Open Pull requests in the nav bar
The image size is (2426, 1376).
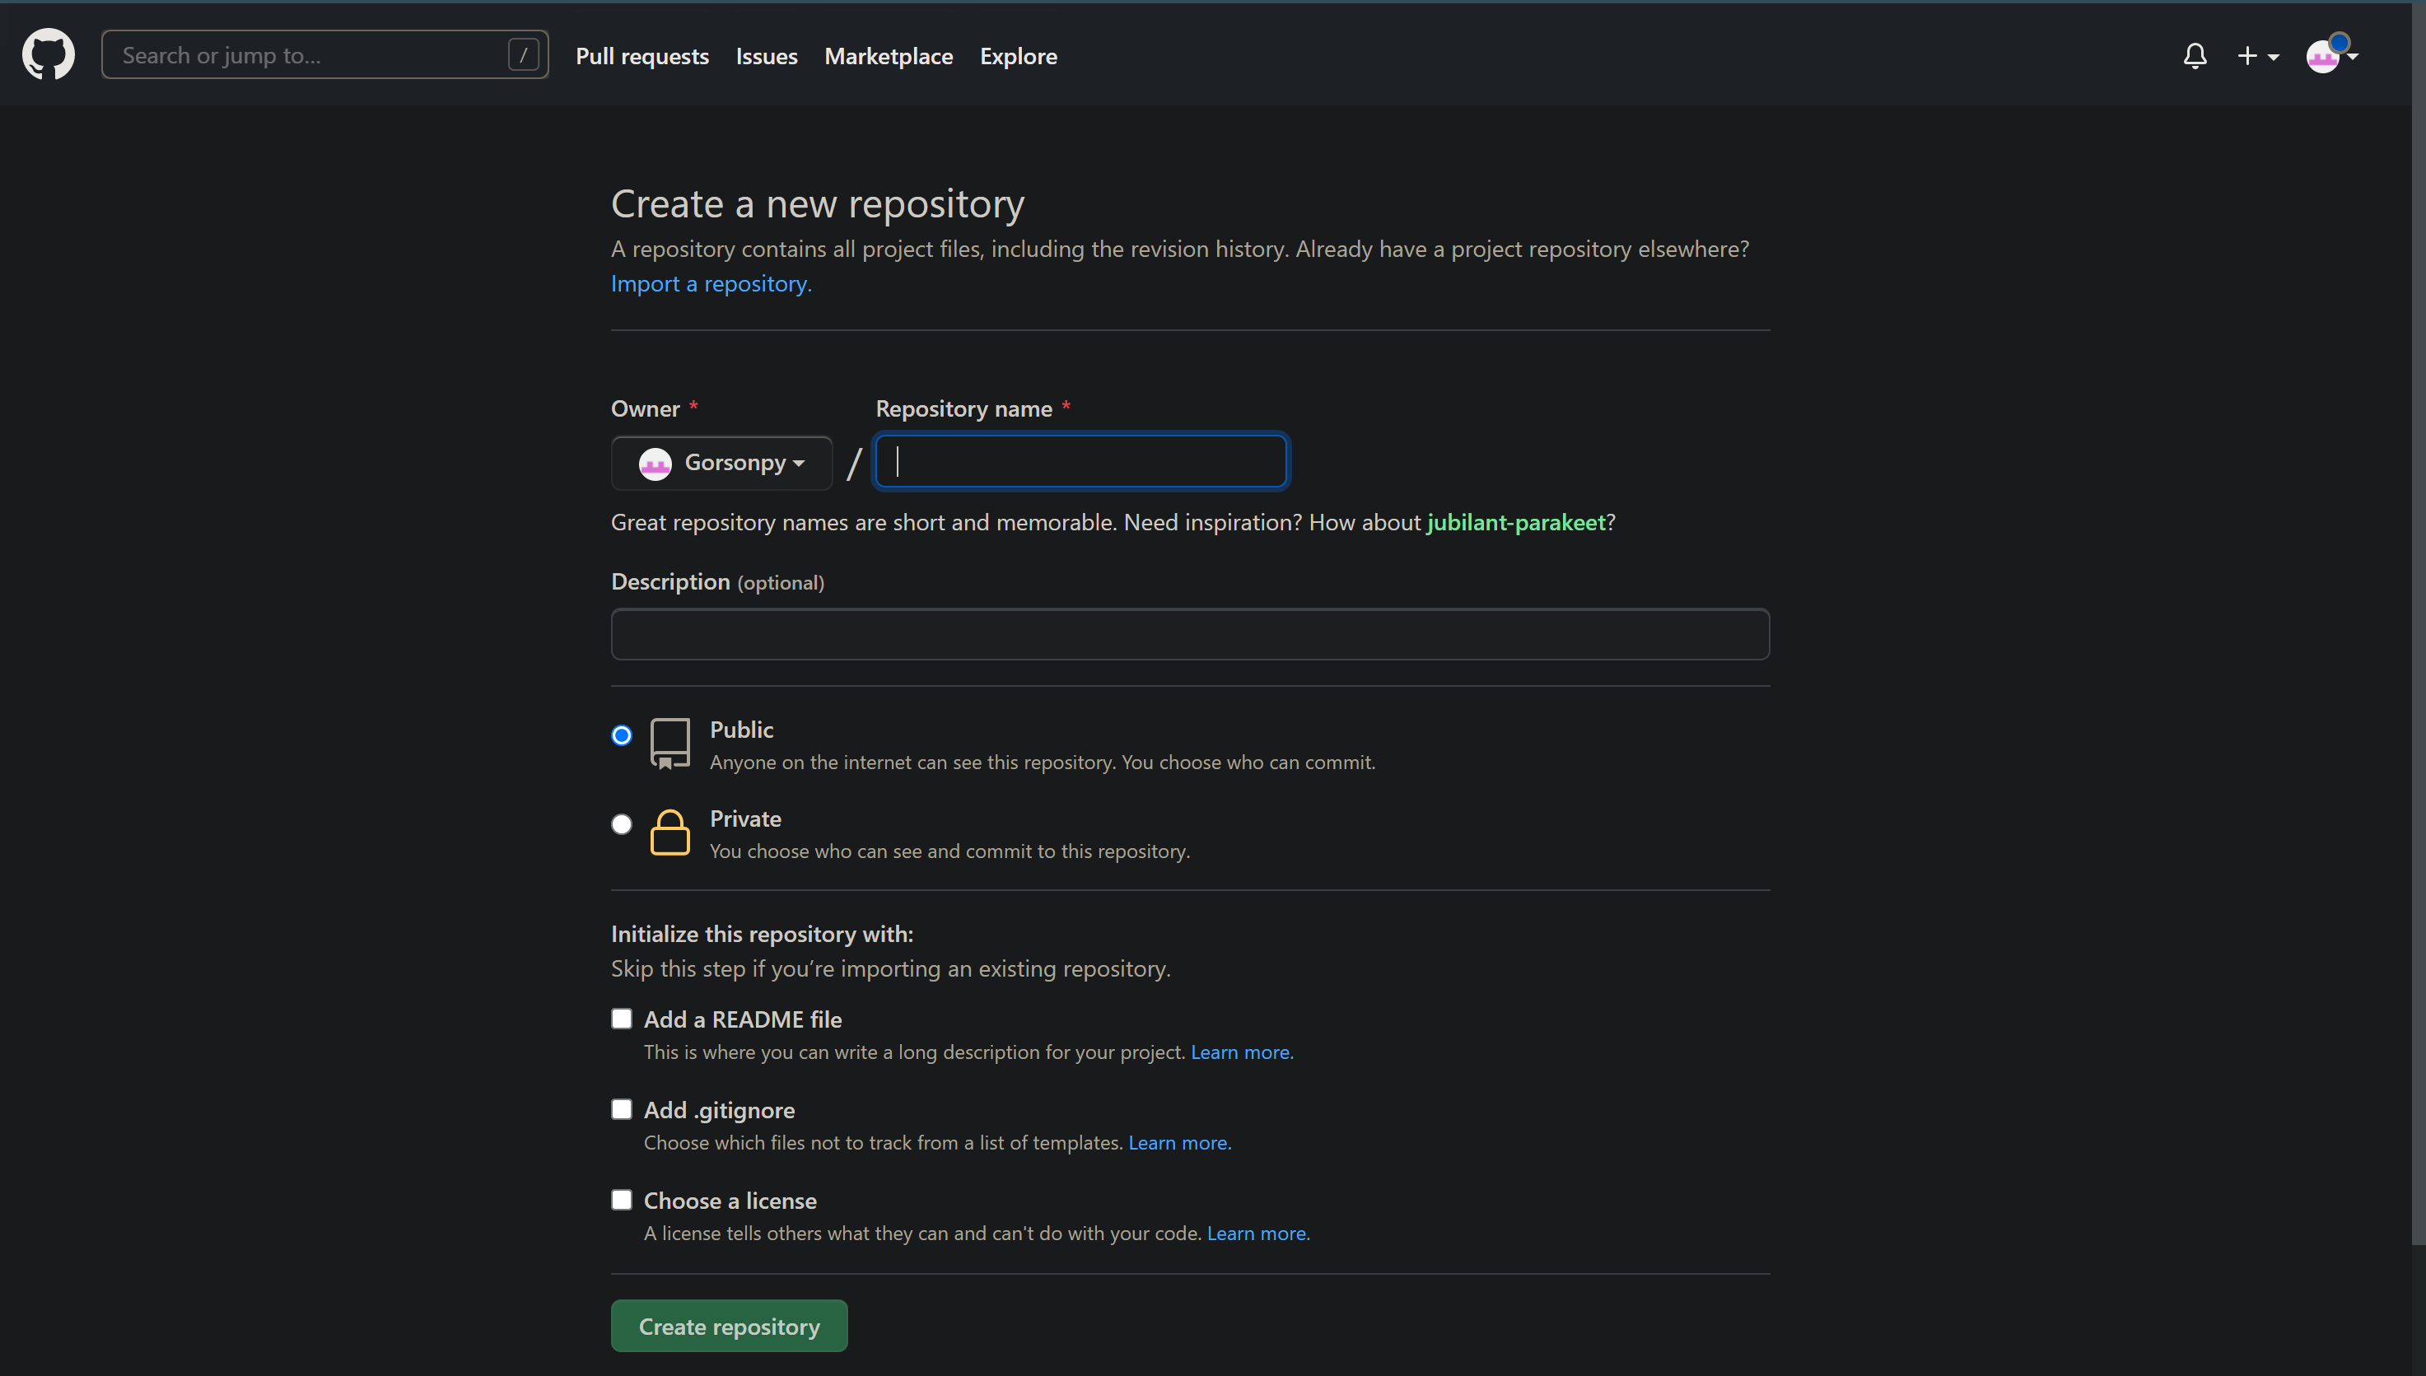tap(641, 57)
